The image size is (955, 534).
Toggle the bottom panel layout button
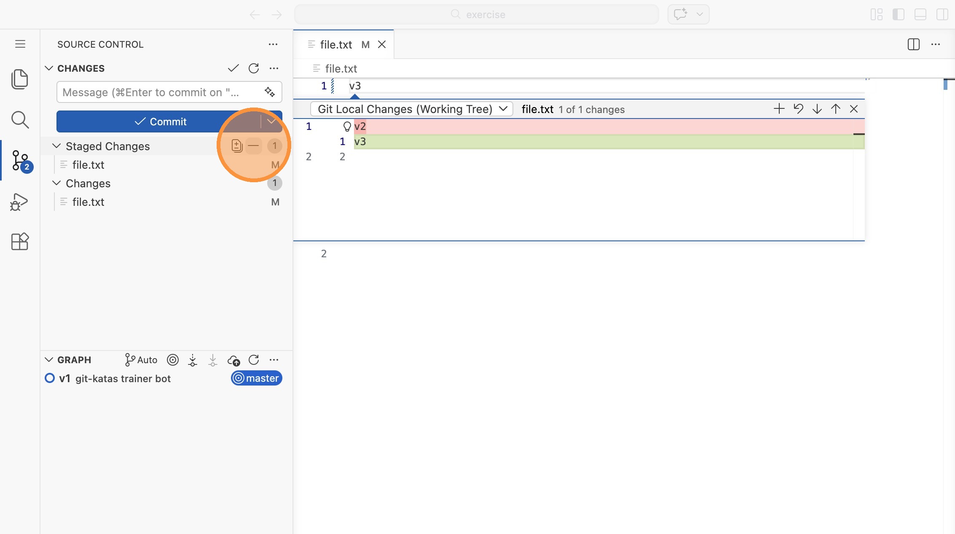[920, 14]
